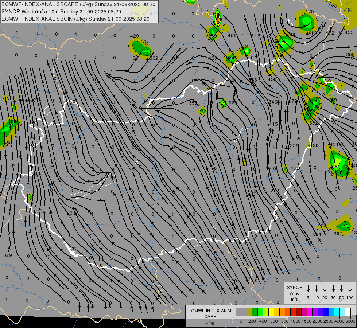Click the 472 value on the map
Image resolution: width=357 pixels, height=328 pixels.
point(330,33)
